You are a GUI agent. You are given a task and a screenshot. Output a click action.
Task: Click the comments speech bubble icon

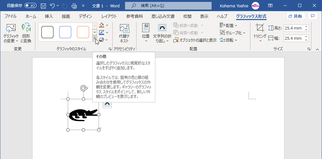(x=313, y=16)
